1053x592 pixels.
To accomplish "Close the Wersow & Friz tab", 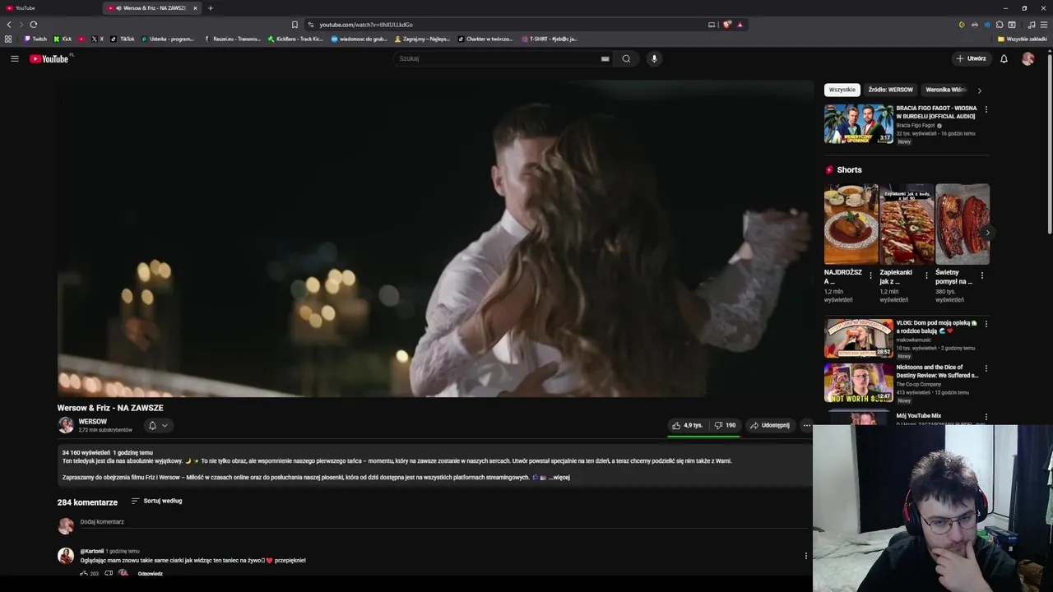I will pos(195,8).
